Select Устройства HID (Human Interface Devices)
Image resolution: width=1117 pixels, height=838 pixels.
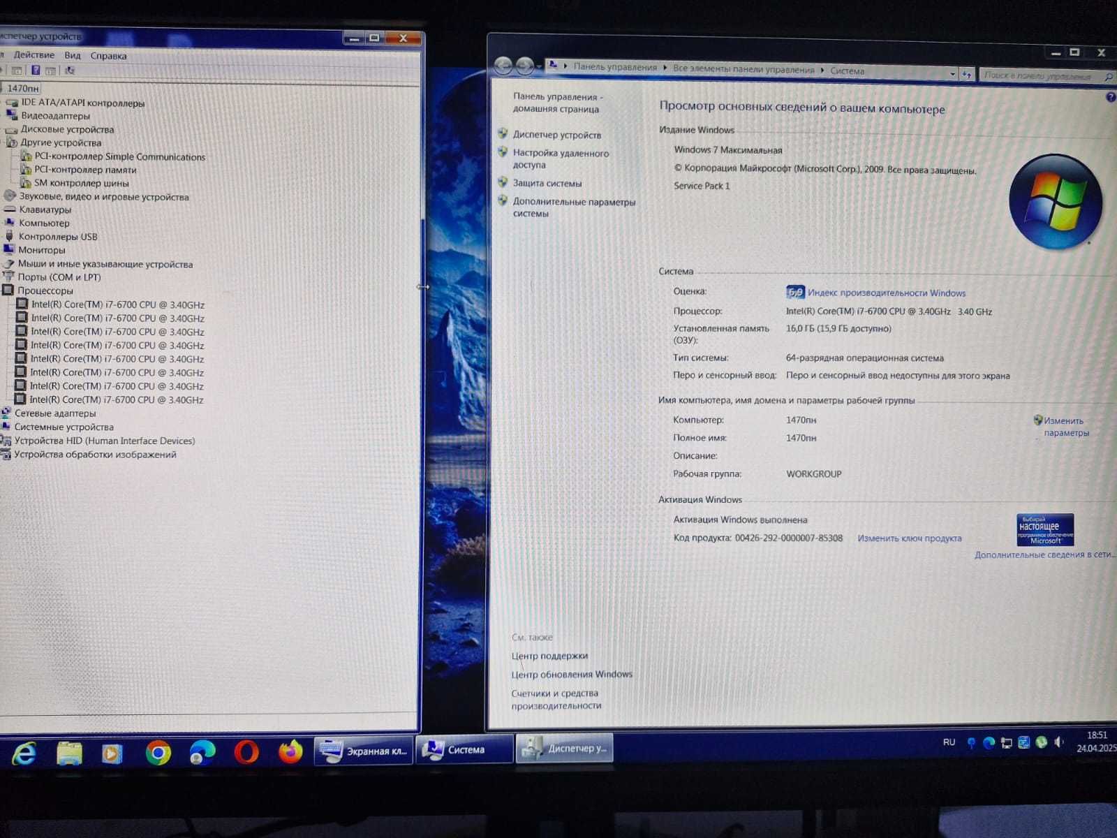(x=105, y=441)
